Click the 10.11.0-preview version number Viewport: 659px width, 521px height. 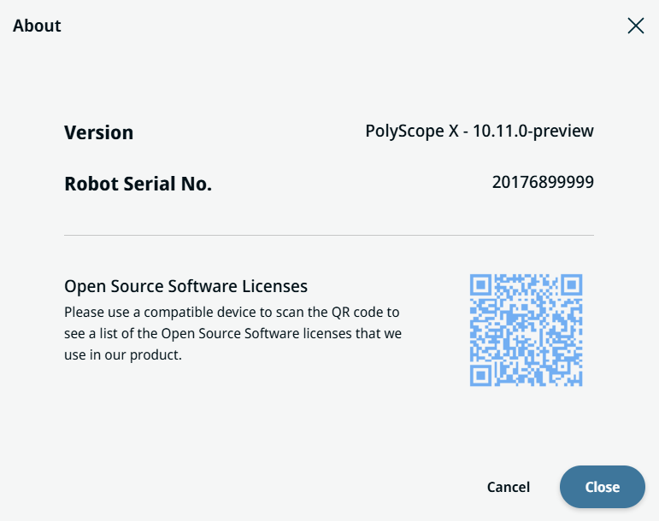coord(533,132)
